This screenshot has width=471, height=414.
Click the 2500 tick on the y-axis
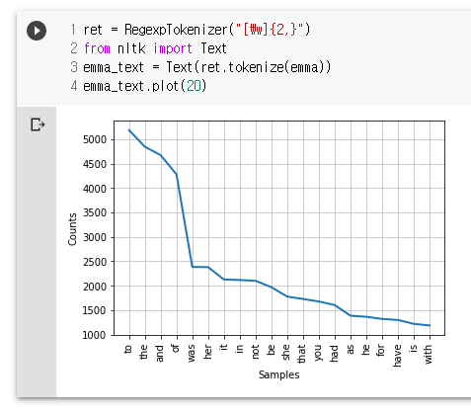95,262
